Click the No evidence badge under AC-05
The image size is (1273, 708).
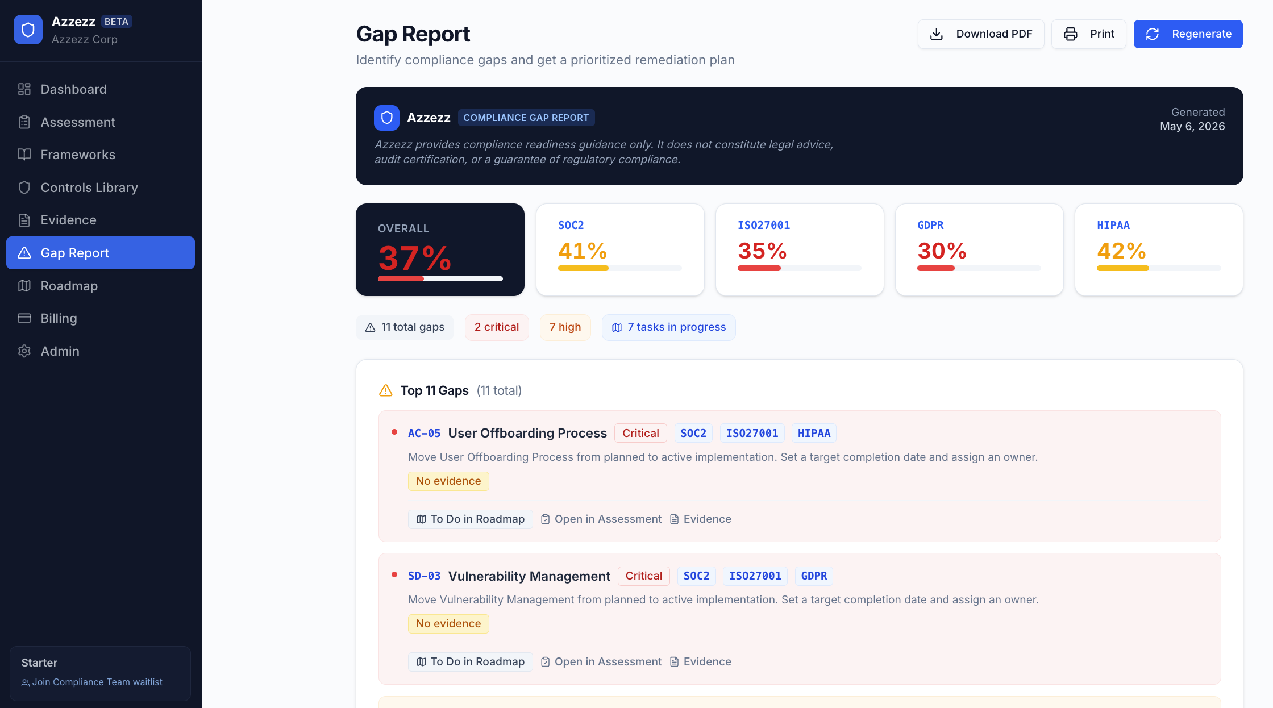coord(448,481)
